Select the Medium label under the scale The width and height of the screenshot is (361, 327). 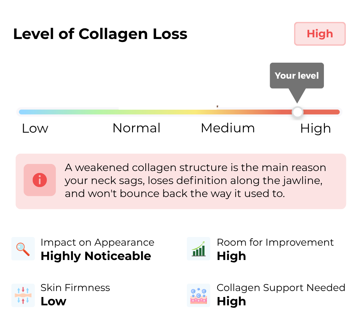[x=228, y=128]
